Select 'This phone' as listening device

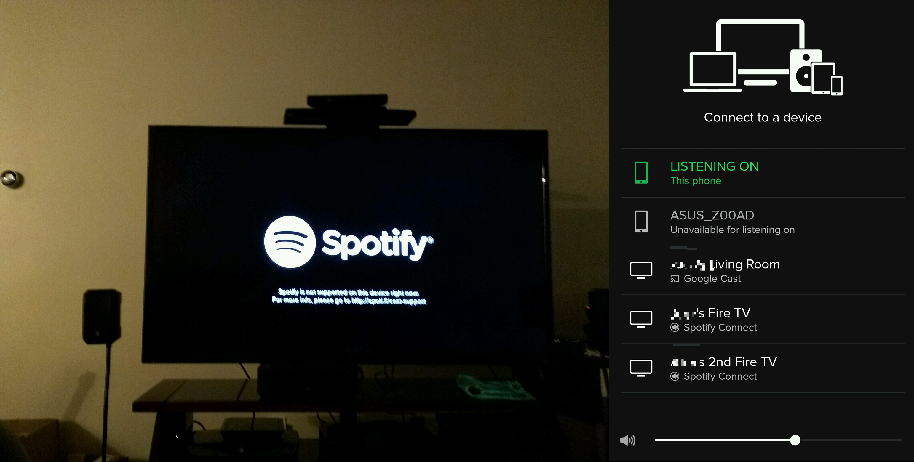tap(696, 181)
